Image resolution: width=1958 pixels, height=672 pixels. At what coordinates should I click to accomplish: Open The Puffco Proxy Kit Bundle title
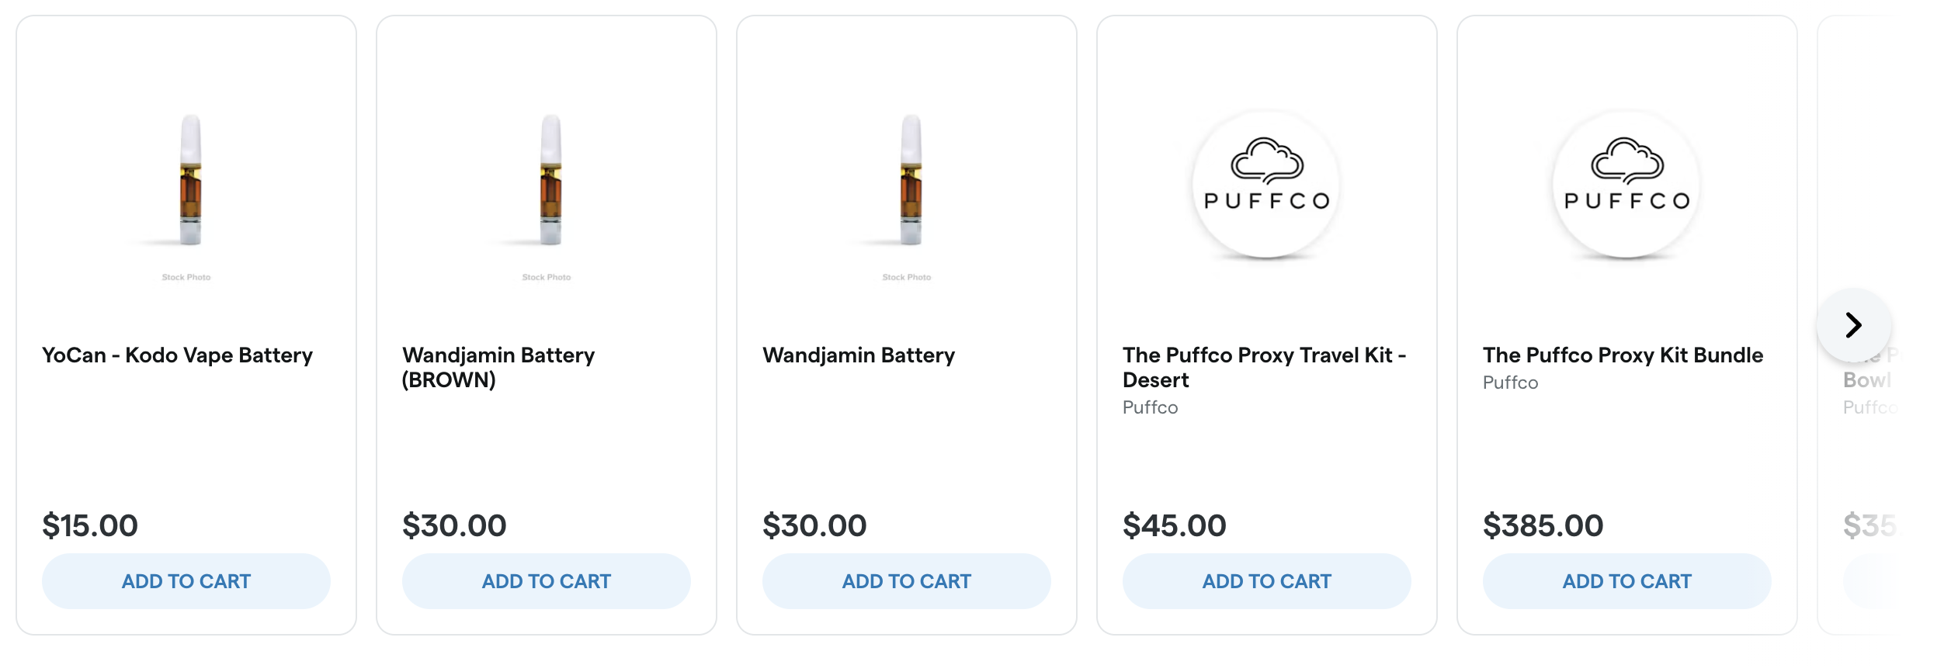[x=1623, y=355]
